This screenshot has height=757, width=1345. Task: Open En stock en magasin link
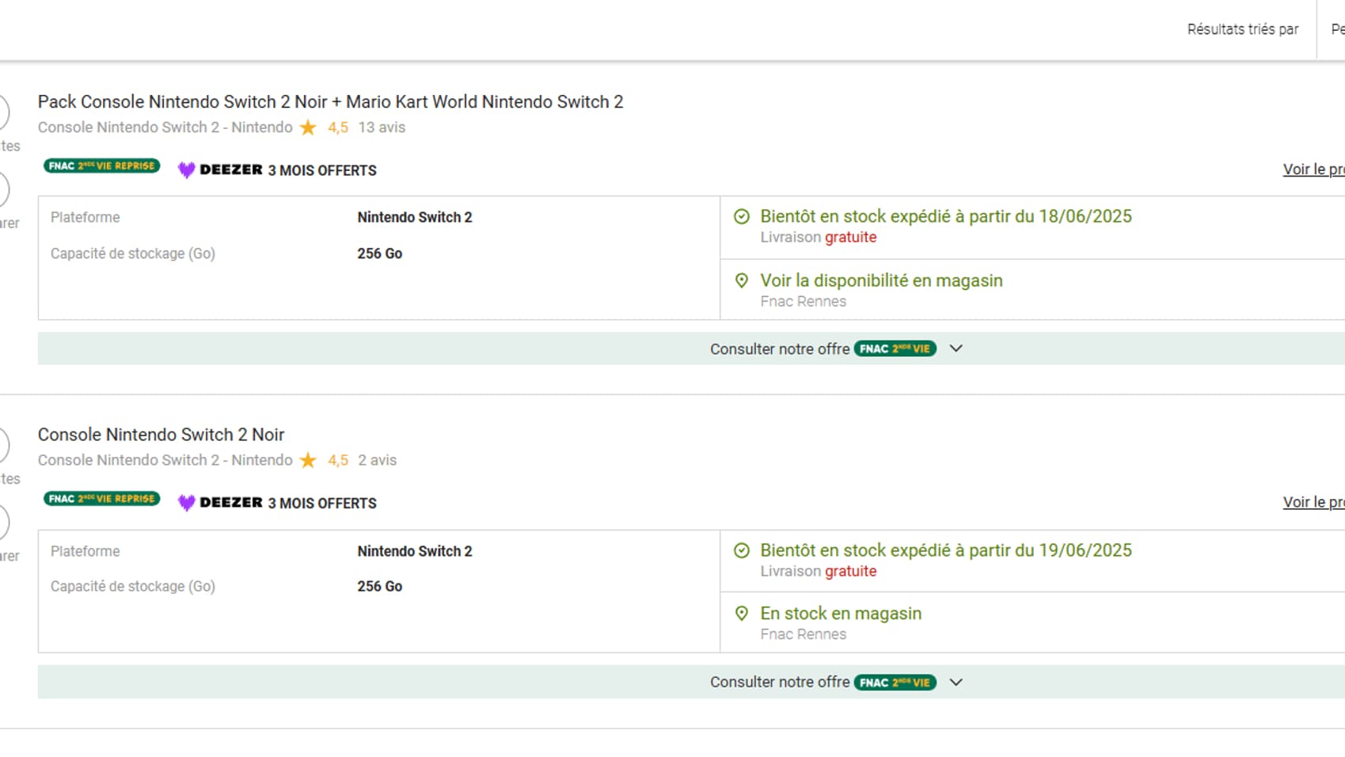841,614
